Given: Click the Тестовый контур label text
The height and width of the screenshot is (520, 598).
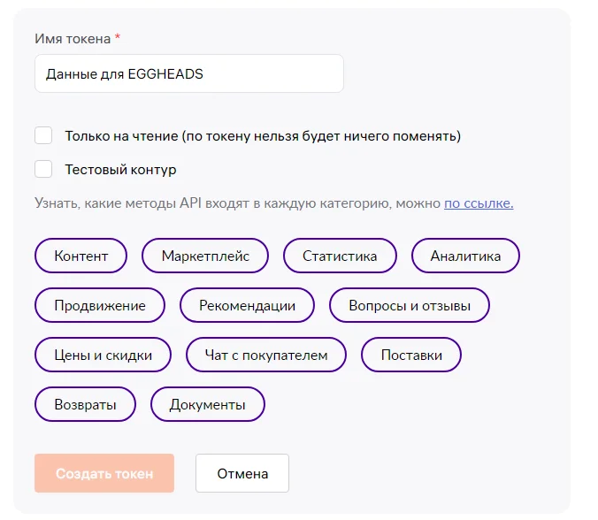Looking at the screenshot, I should pos(120,170).
